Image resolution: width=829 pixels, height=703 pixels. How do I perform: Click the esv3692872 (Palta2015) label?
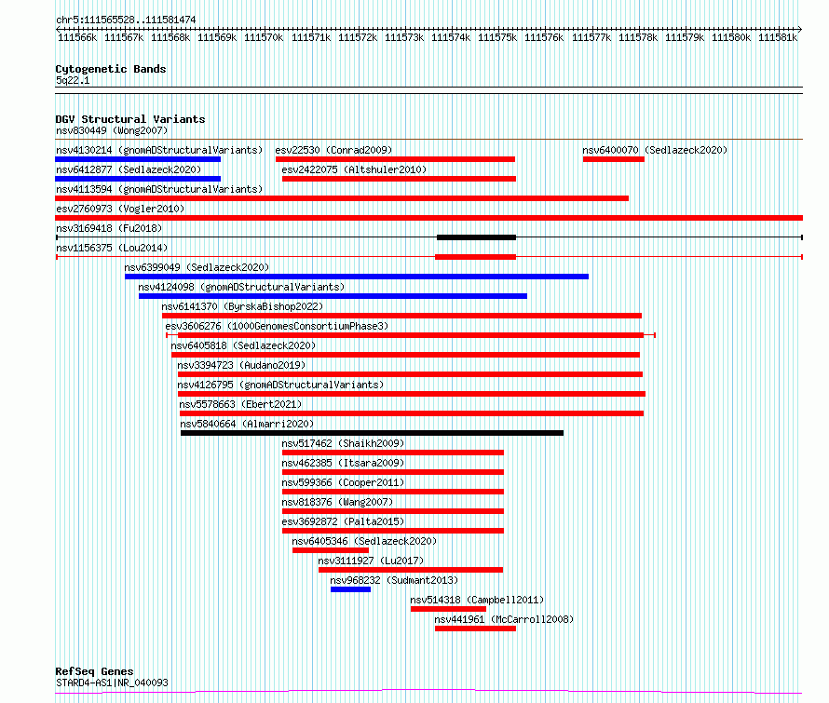click(x=343, y=521)
